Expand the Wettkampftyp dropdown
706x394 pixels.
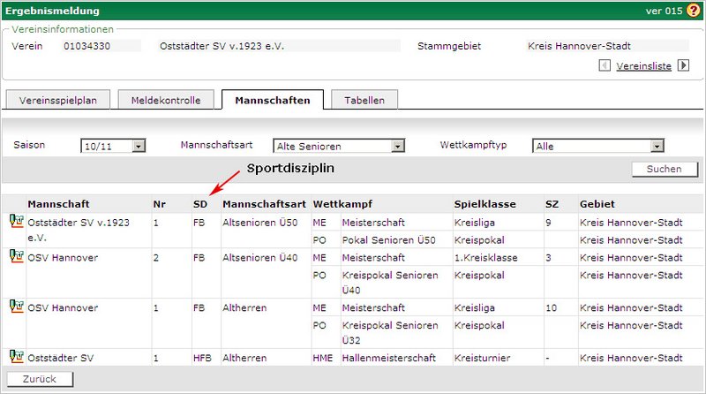tap(657, 146)
